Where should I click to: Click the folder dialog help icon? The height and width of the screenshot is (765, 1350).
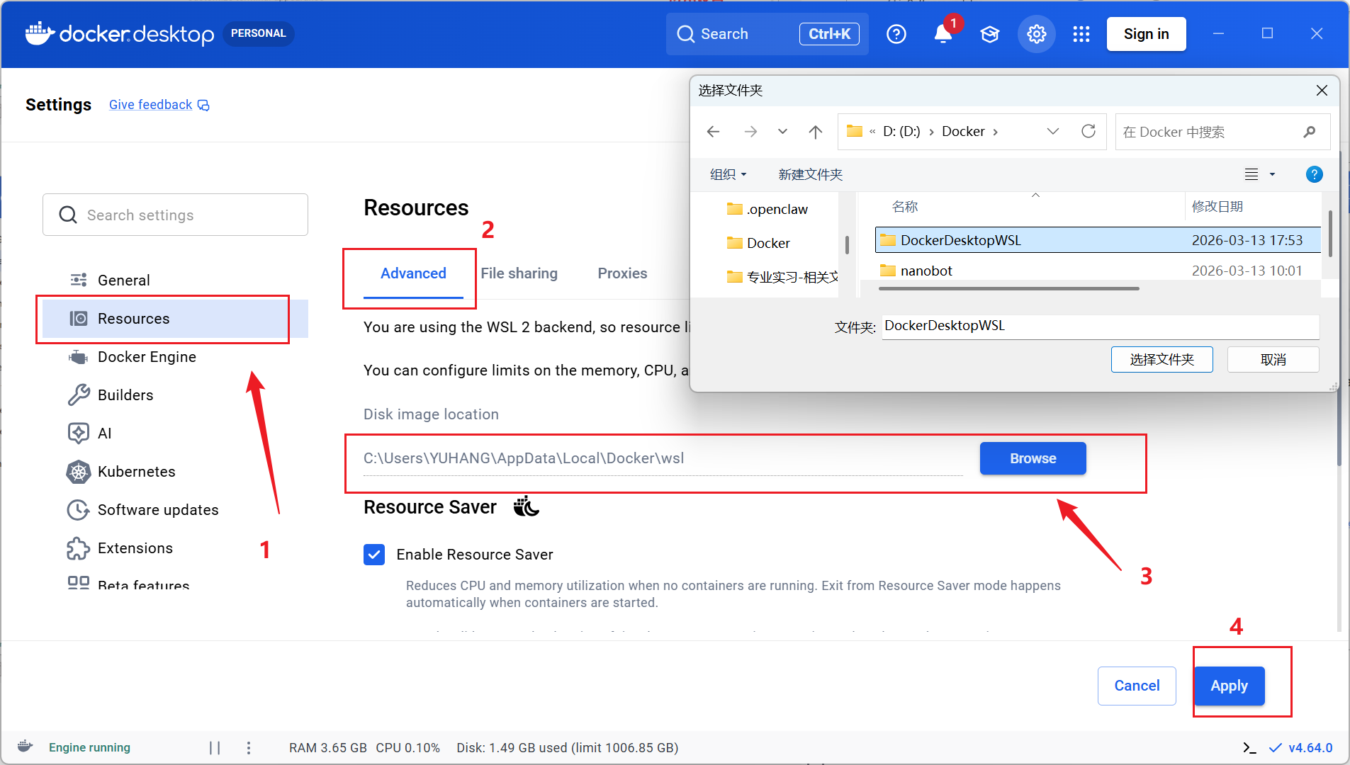point(1314,174)
